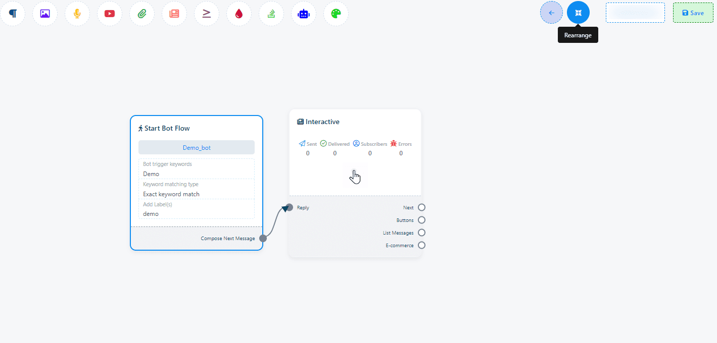Save the bot flow

click(692, 13)
